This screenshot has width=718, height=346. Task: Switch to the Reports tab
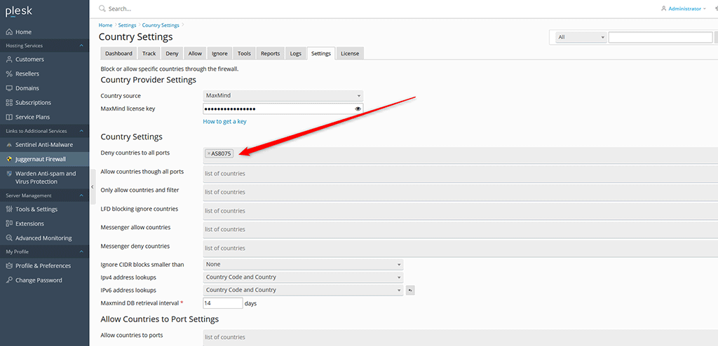(x=270, y=53)
